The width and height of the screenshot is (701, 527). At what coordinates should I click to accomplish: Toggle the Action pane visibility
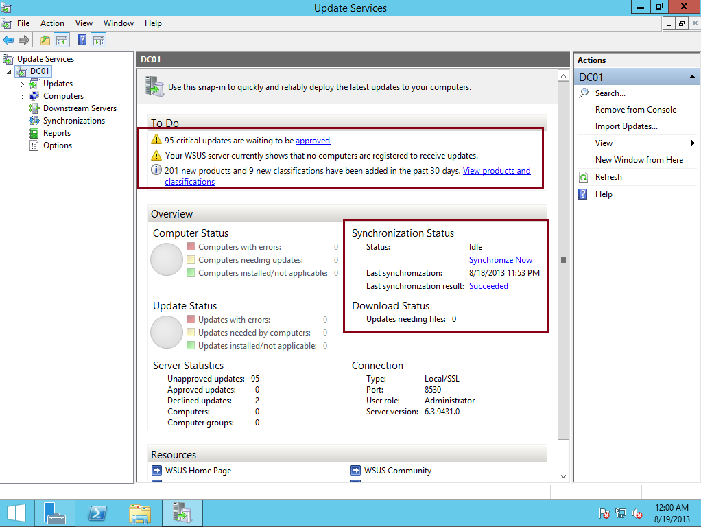(97, 40)
